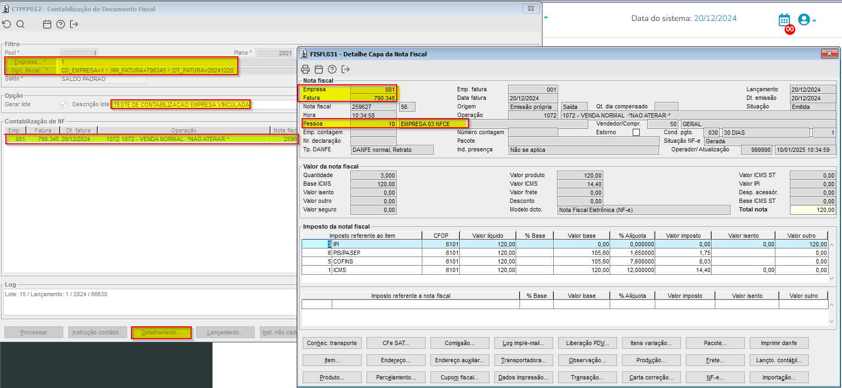
Task: Toggle the Gerar lote checkbox
Action: point(64,105)
